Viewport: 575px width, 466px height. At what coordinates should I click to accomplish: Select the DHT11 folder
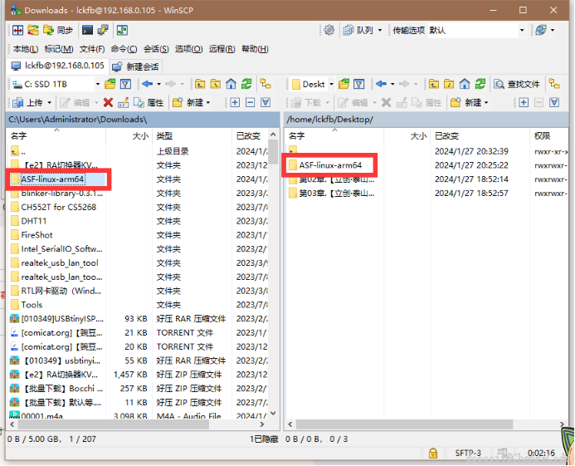[x=34, y=221]
